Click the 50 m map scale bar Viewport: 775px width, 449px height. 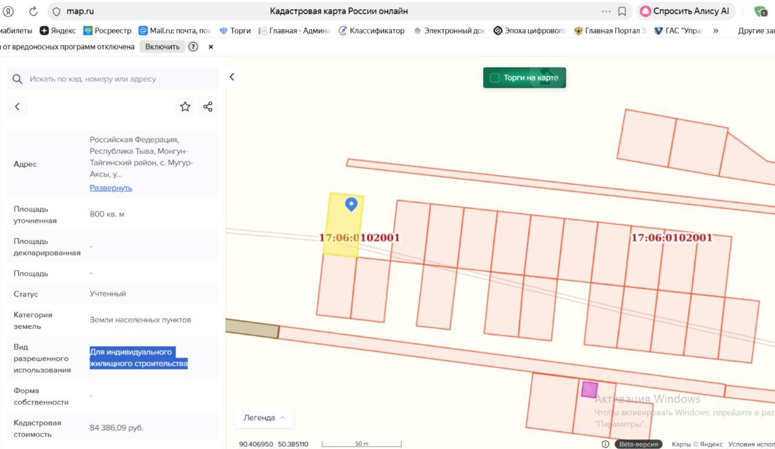click(361, 444)
